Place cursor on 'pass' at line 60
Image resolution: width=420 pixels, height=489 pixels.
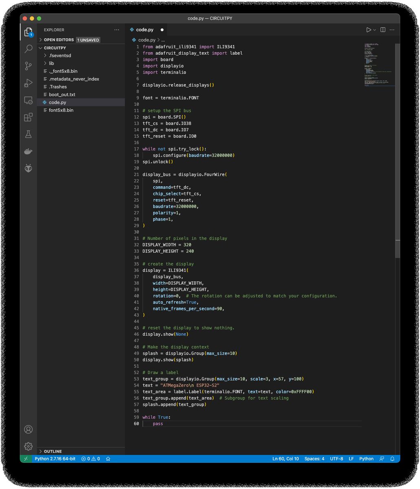[158, 424]
